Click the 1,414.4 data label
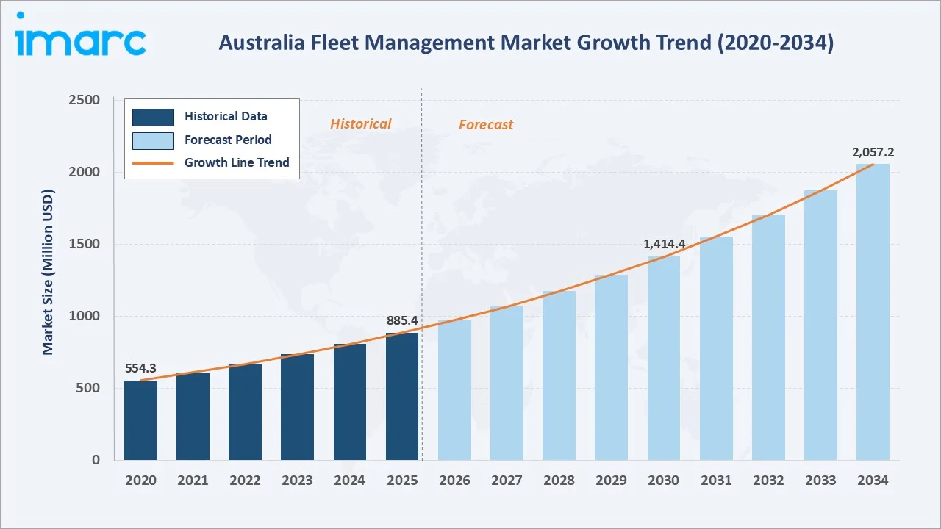The width and height of the screenshot is (941, 529). point(664,244)
